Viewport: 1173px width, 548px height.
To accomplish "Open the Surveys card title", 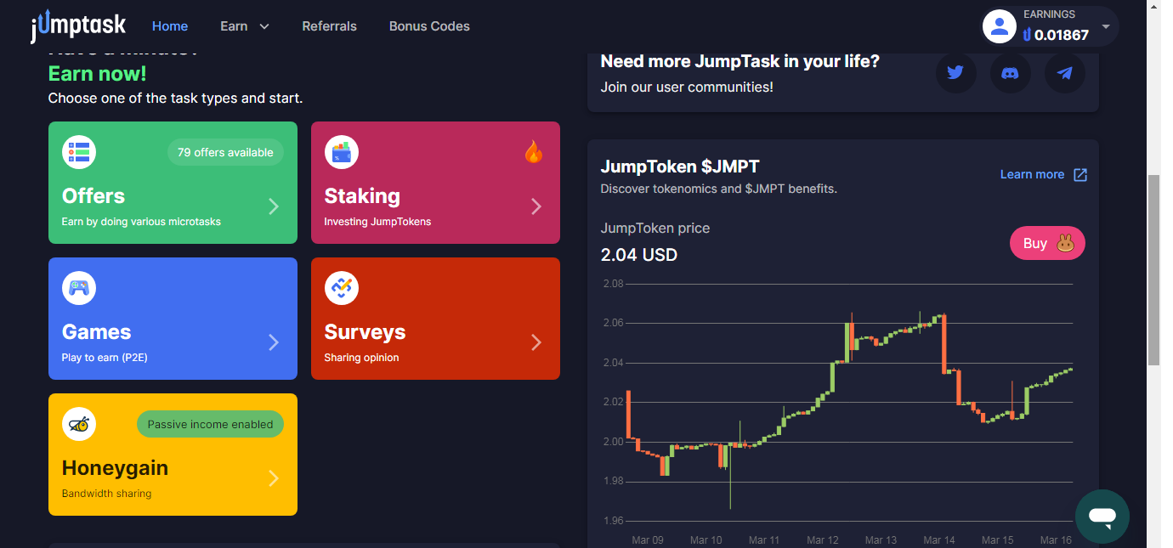I will (365, 332).
